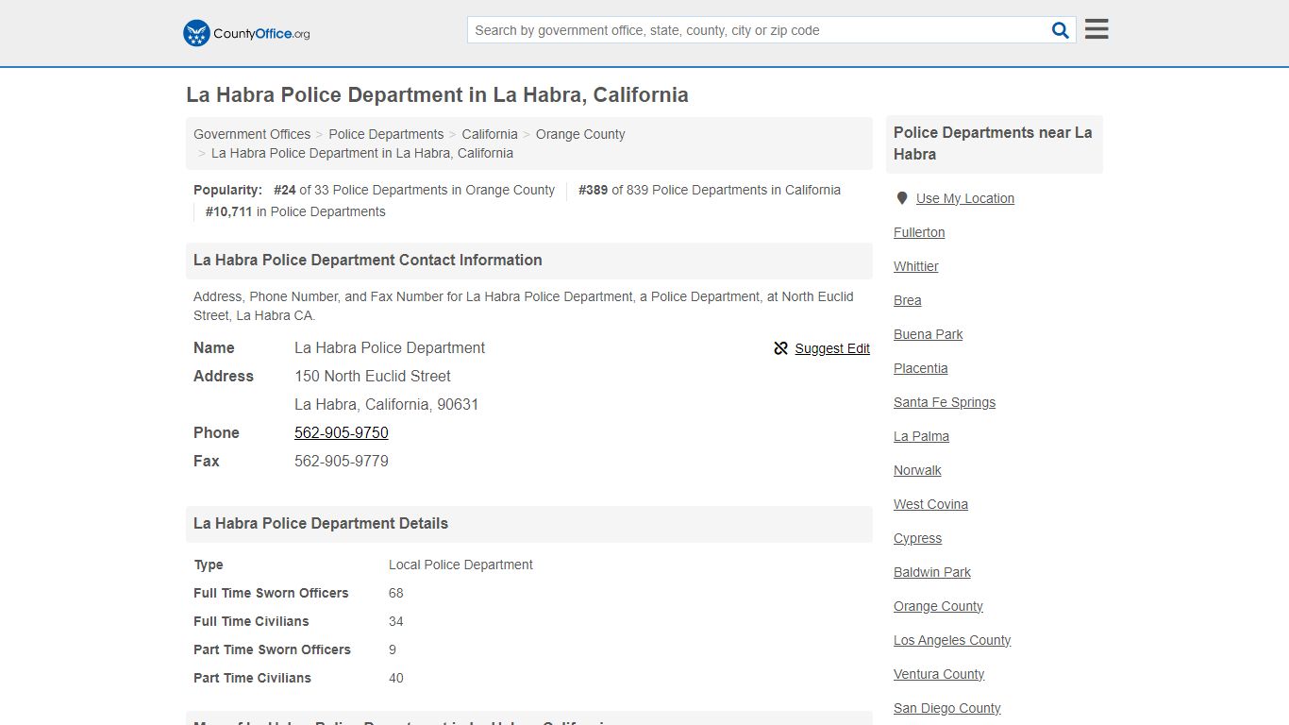
Task: Open Cypress link
Action: tap(918, 538)
